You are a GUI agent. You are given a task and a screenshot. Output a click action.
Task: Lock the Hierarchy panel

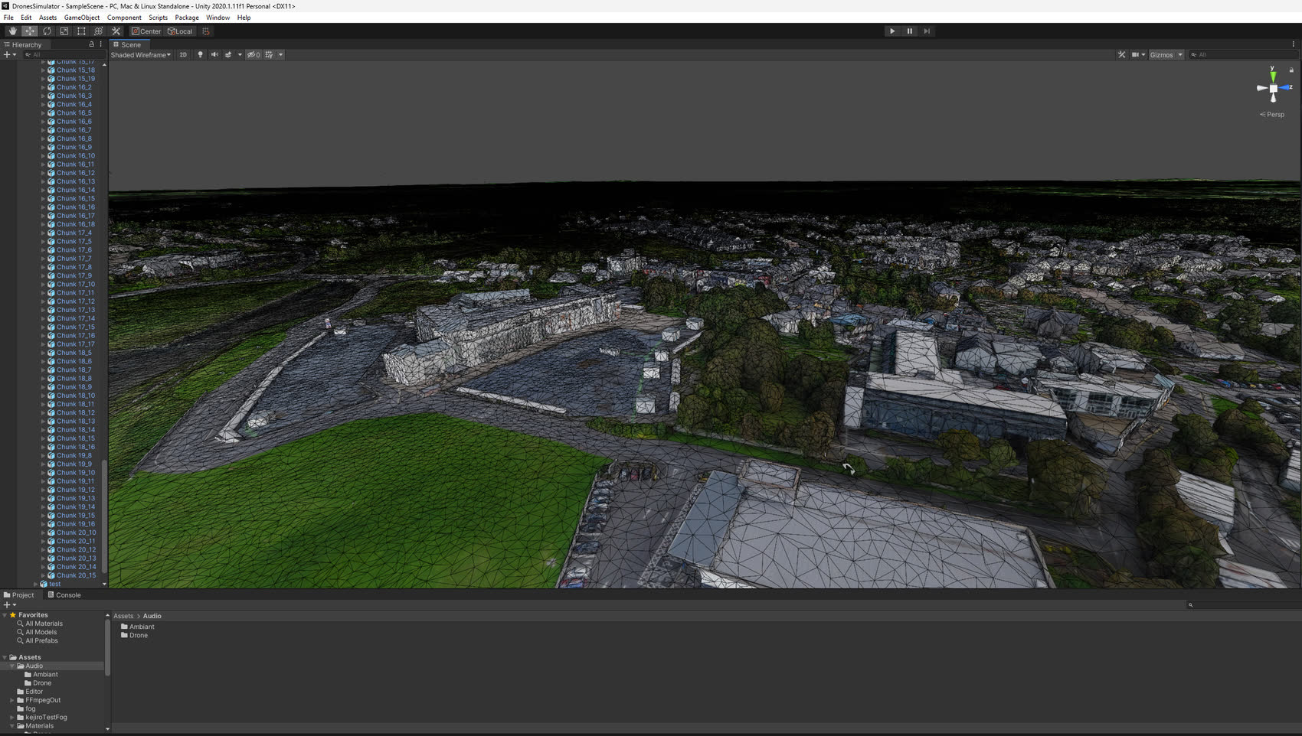pyautogui.click(x=91, y=44)
